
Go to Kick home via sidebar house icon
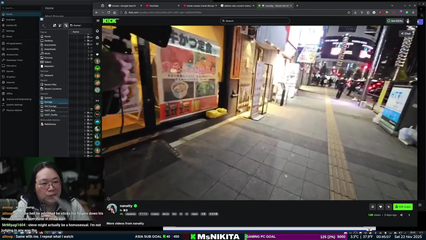[97, 31]
